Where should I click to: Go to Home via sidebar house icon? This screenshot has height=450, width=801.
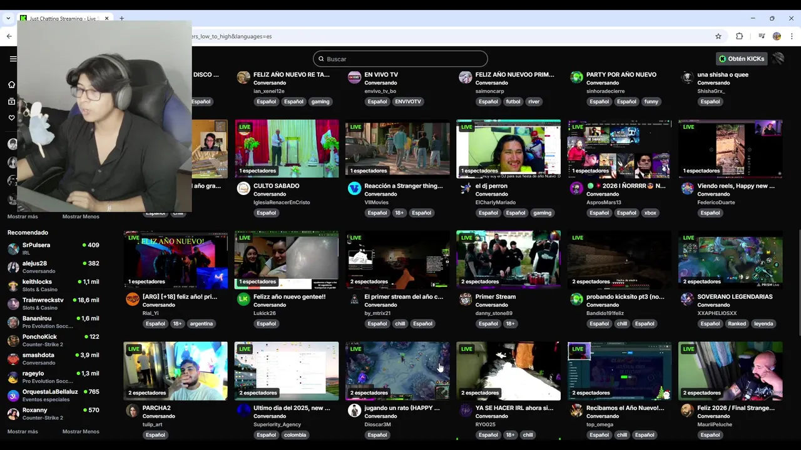pyautogui.click(x=11, y=84)
